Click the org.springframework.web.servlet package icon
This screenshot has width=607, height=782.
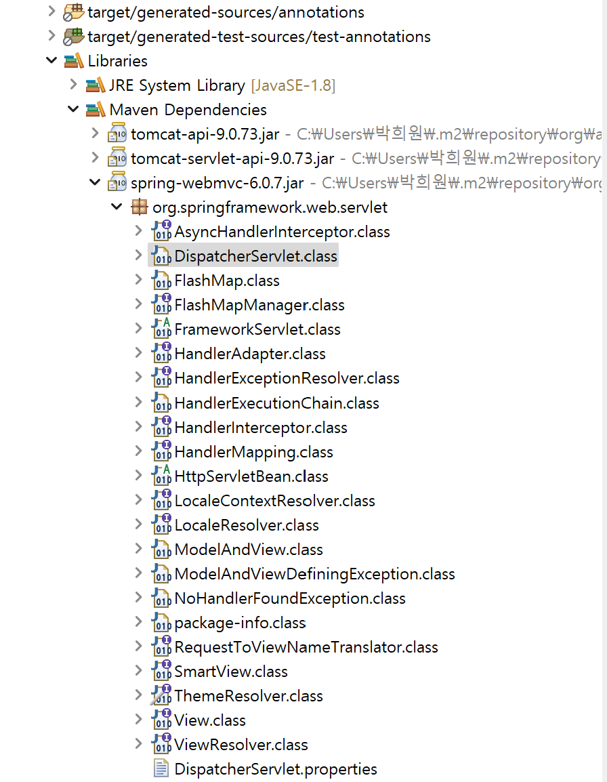pyautogui.click(x=139, y=207)
